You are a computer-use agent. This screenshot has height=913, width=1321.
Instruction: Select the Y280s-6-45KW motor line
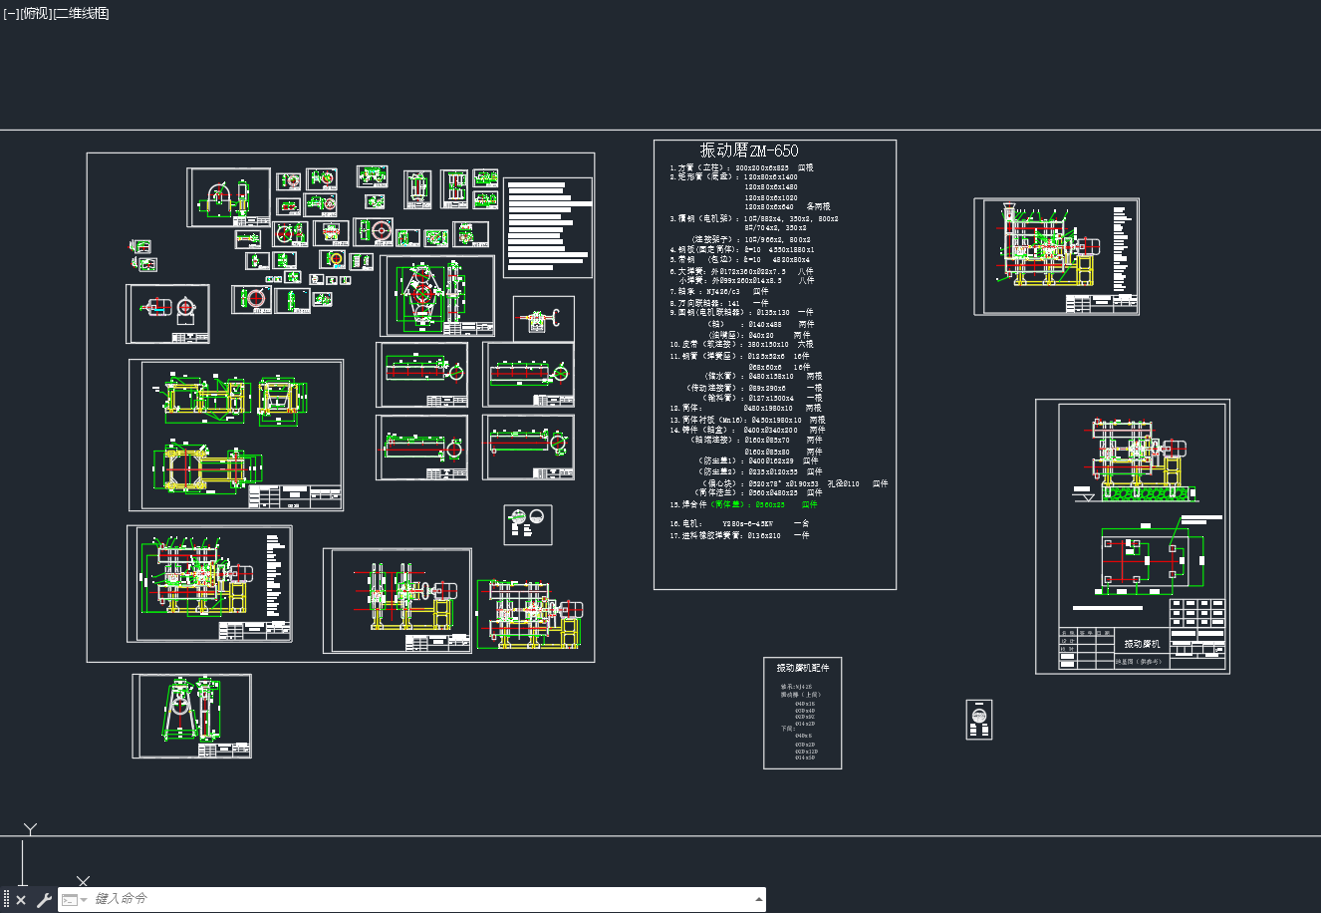pos(739,523)
